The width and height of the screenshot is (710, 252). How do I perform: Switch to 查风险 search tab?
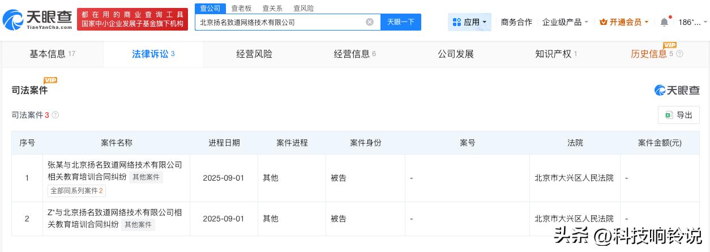coord(303,8)
